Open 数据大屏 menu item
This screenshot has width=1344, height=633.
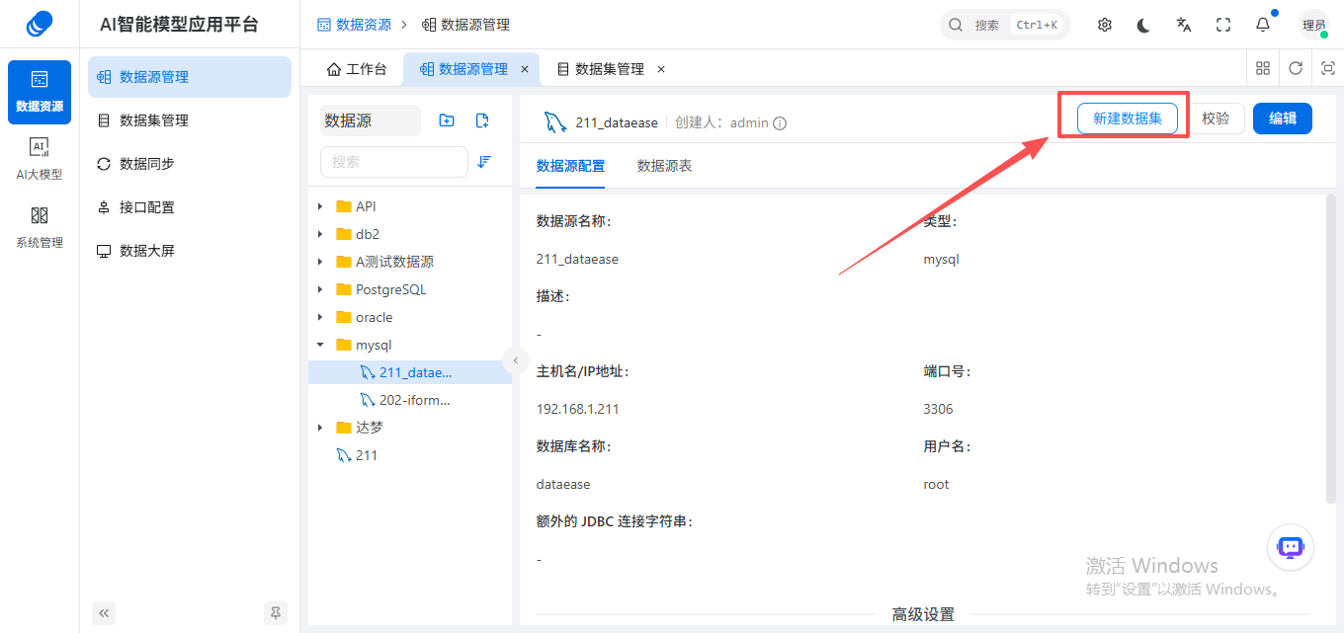point(190,251)
